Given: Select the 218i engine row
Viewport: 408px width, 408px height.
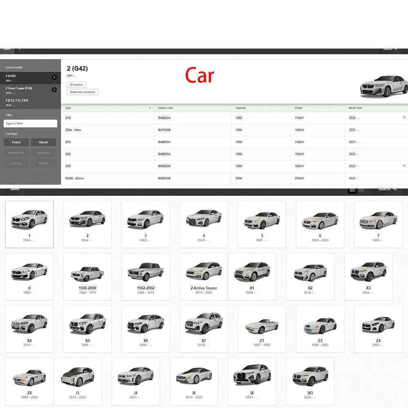Looking at the screenshot, I should coord(235,118).
